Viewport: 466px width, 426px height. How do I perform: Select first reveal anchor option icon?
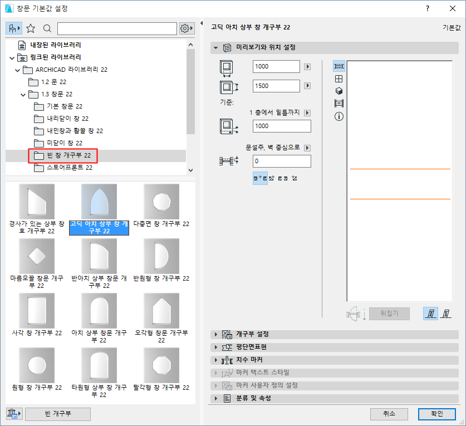pyautogui.click(x=260, y=178)
